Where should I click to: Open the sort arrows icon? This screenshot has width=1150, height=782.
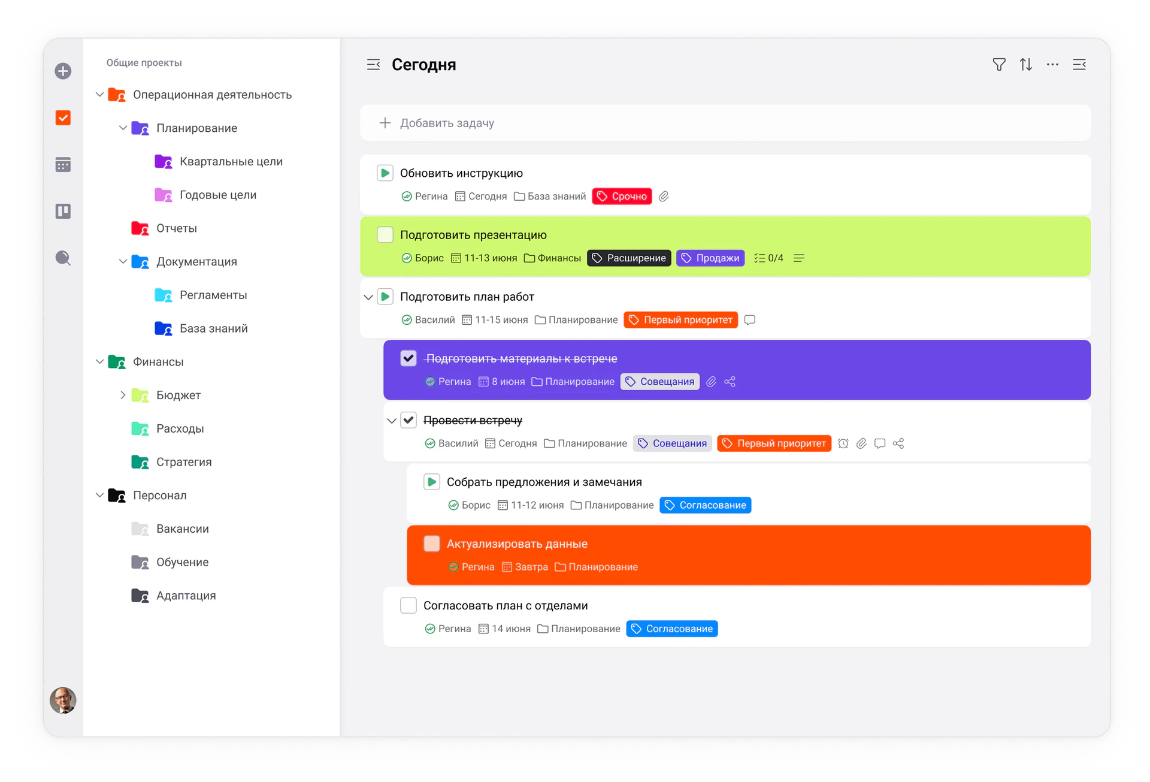[1025, 65]
